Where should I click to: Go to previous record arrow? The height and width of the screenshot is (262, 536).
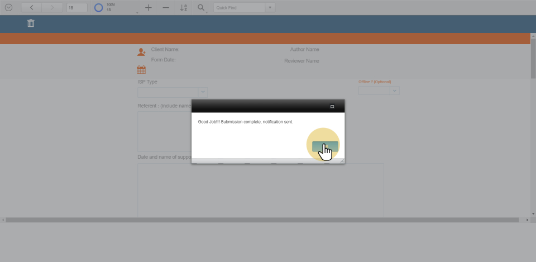click(x=31, y=7)
